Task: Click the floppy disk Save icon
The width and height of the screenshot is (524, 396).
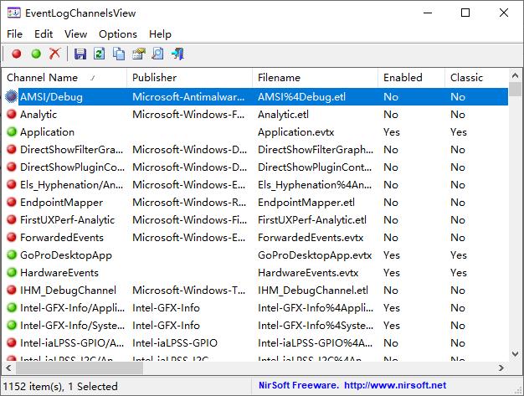Action: click(x=80, y=54)
